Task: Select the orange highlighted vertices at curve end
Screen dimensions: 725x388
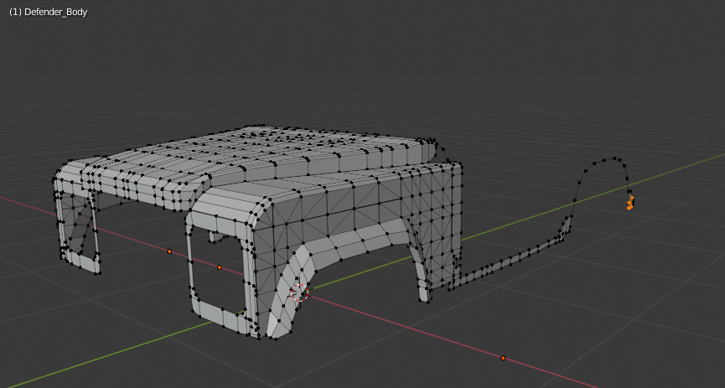Action: 630,203
